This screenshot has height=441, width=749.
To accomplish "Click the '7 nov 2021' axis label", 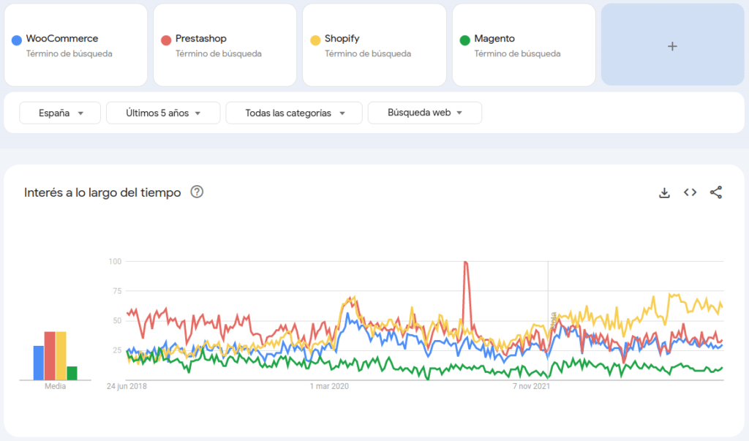I will click(532, 386).
